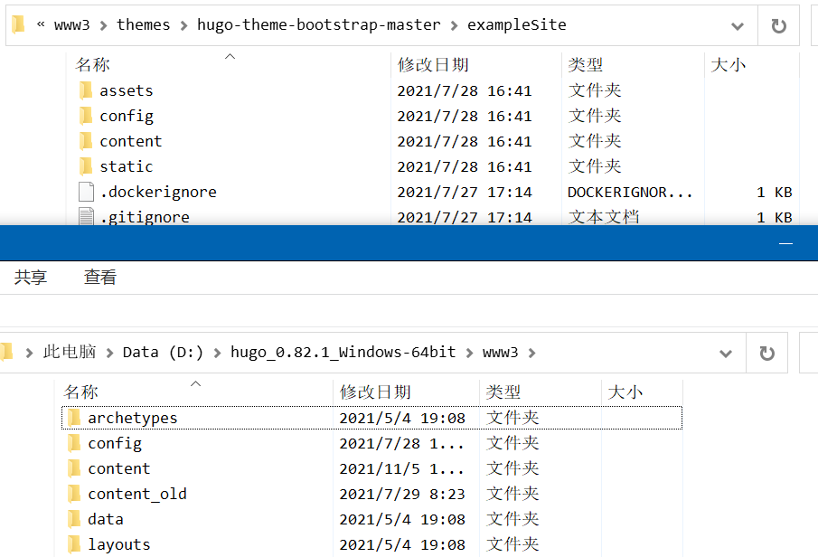Open the 查看 ribbon tab
The image size is (818, 557).
pyautogui.click(x=100, y=278)
